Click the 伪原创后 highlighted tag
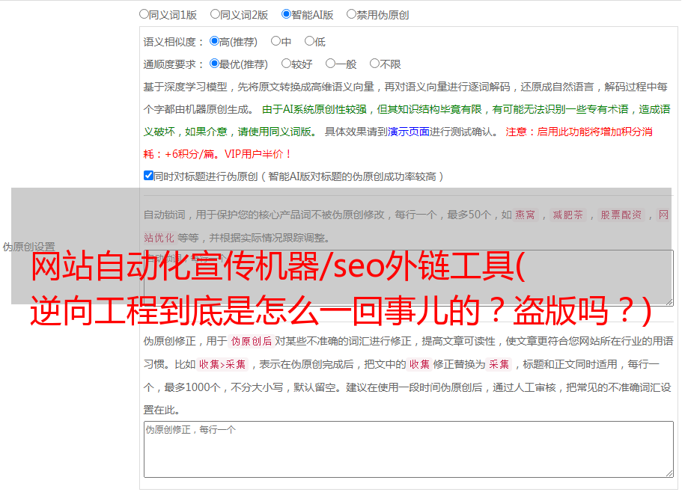The height and width of the screenshot is (492, 682). pyautogui.click(x=252, y=341)
